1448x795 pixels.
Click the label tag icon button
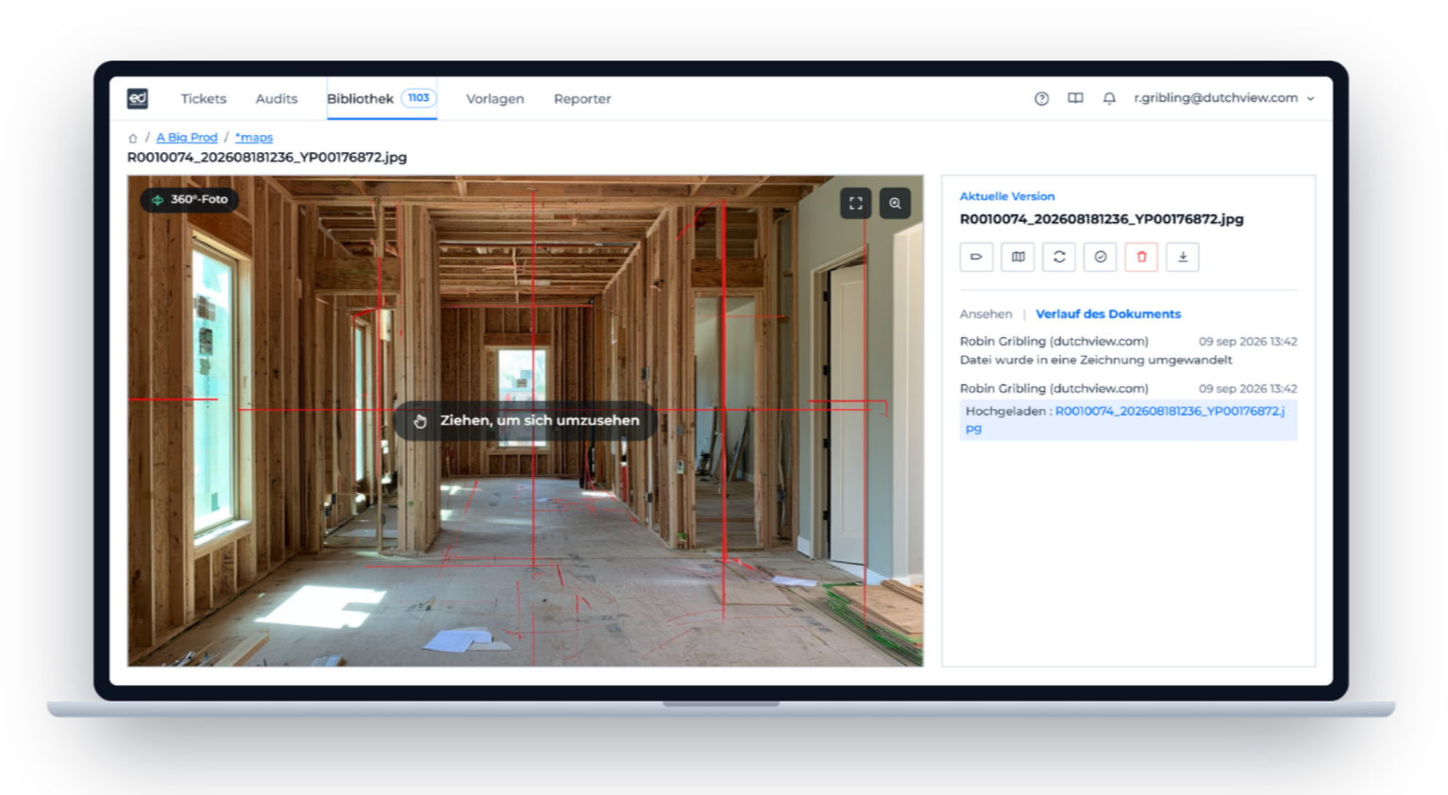tap(976, 257)
